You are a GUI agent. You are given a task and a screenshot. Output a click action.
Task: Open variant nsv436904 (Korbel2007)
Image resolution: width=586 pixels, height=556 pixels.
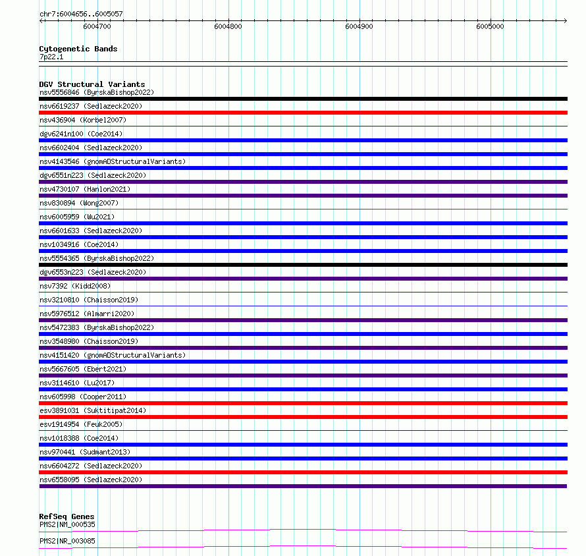[83, 120]
